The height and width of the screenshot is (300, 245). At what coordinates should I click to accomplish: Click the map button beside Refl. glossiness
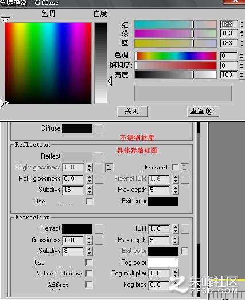(x=99, y=179)
